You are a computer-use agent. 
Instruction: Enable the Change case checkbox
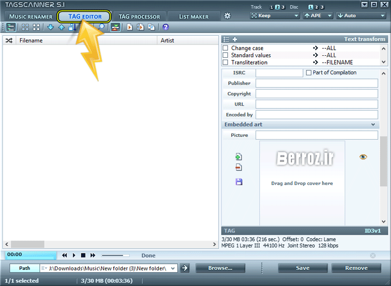225,48
